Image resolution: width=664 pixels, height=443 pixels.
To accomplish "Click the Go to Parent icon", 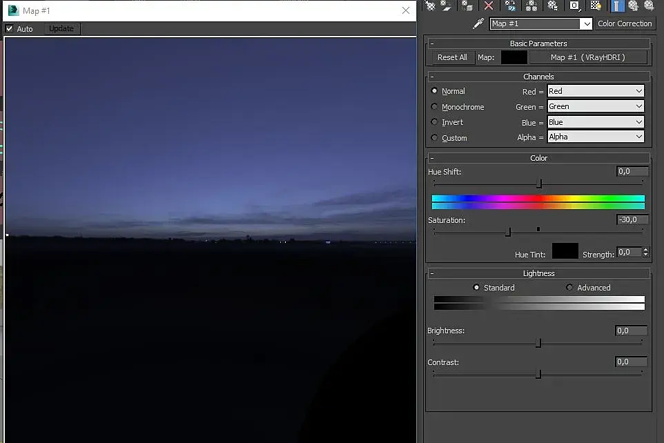I will (633, 6).
